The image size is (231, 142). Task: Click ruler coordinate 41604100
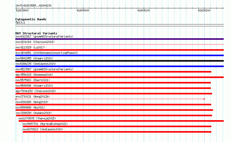(x=144, y=10)
